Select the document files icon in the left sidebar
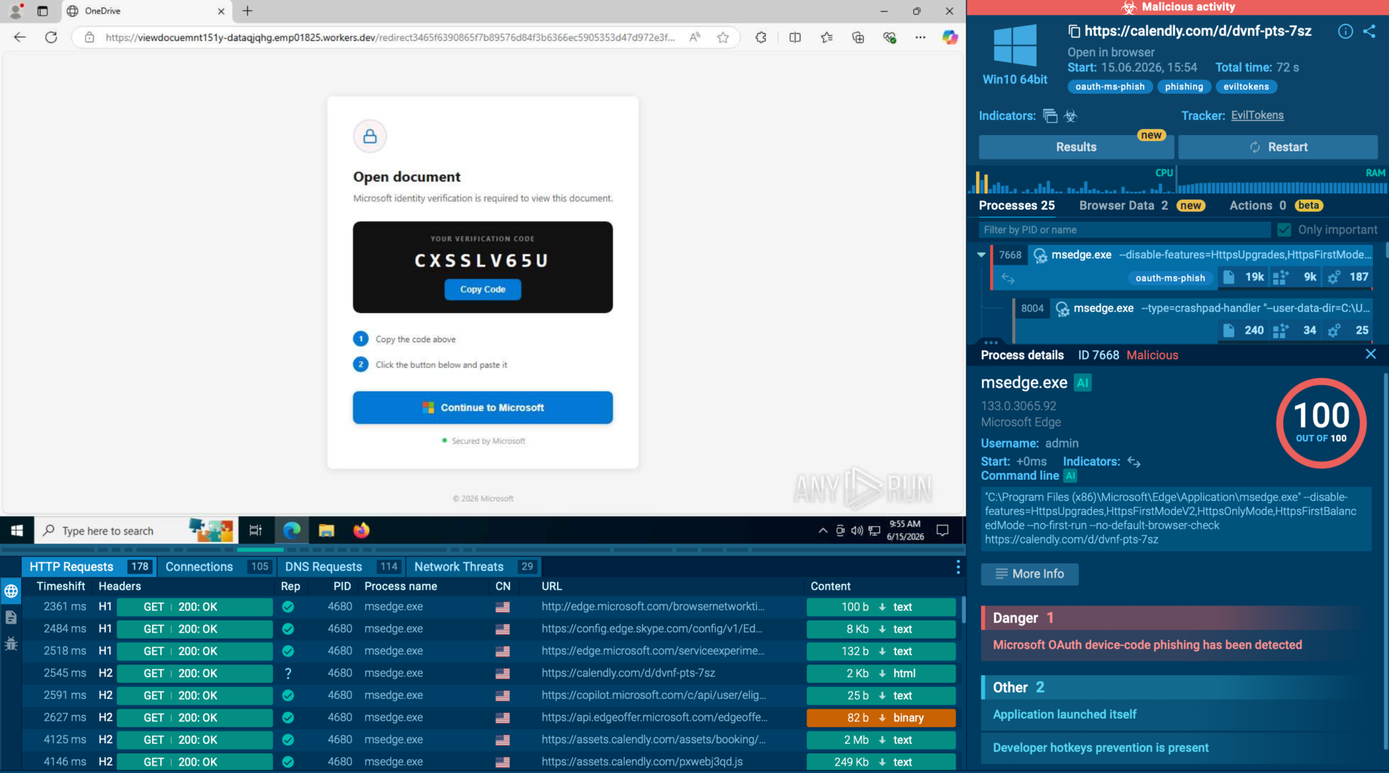Image resolution: width=1389 pixels, height=773 pixels. [x=11, y=617]
